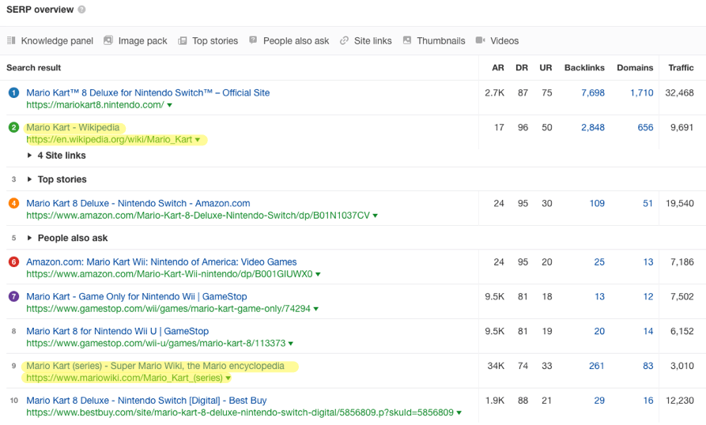Screen dimensions: 706x425
Task: Click the en.wikipedia.org Mario_Kart URL
Action: coord(109,139)
